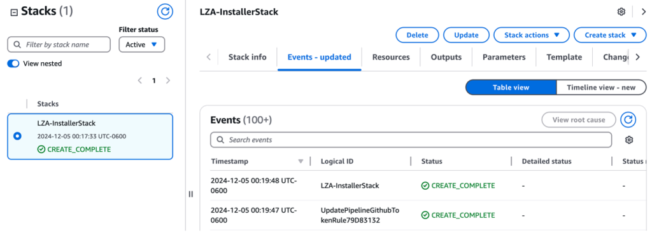This screenshot has width=652, height=233.
Task: Select Table view
Action: click(x=511, y=88)
